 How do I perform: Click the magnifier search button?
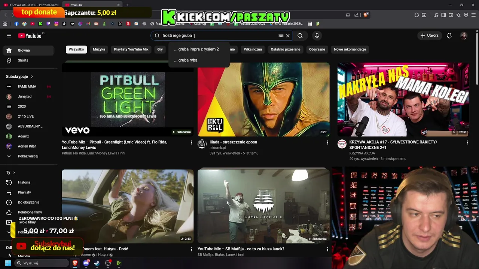point(300,35)
